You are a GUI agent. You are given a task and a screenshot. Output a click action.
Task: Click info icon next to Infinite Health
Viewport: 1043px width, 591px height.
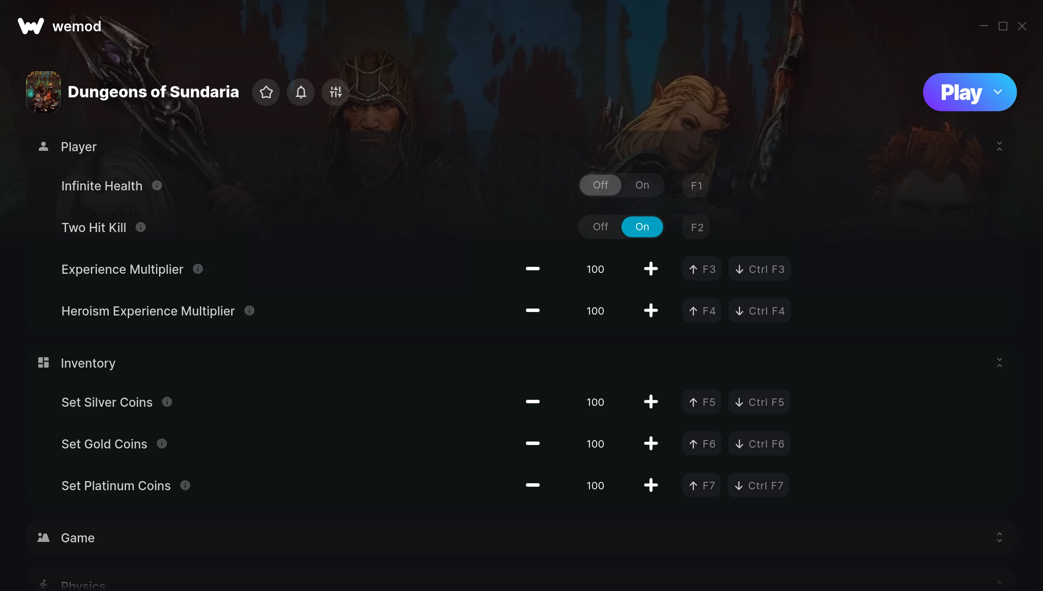pos(157,186)
